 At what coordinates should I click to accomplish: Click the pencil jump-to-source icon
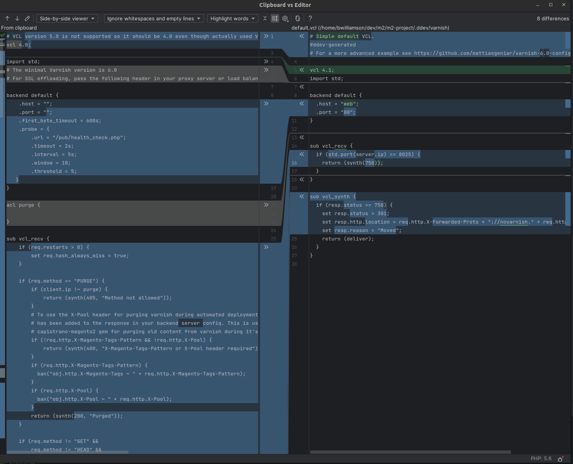27,18
